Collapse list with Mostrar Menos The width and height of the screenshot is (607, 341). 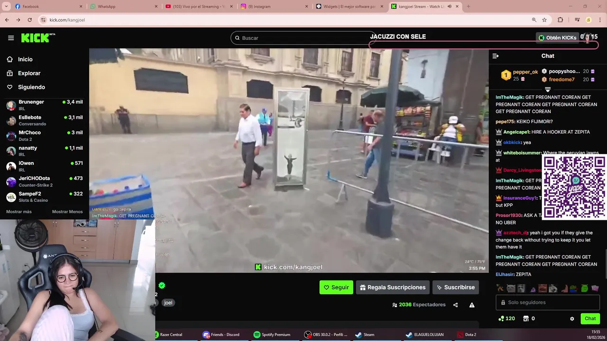[67, 212]
